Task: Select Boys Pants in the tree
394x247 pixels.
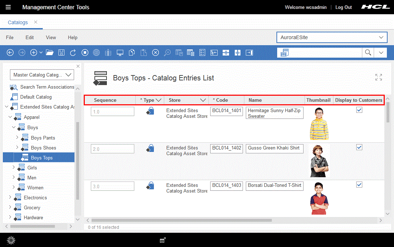Action: pyautogui.click(x=43, y=138)
